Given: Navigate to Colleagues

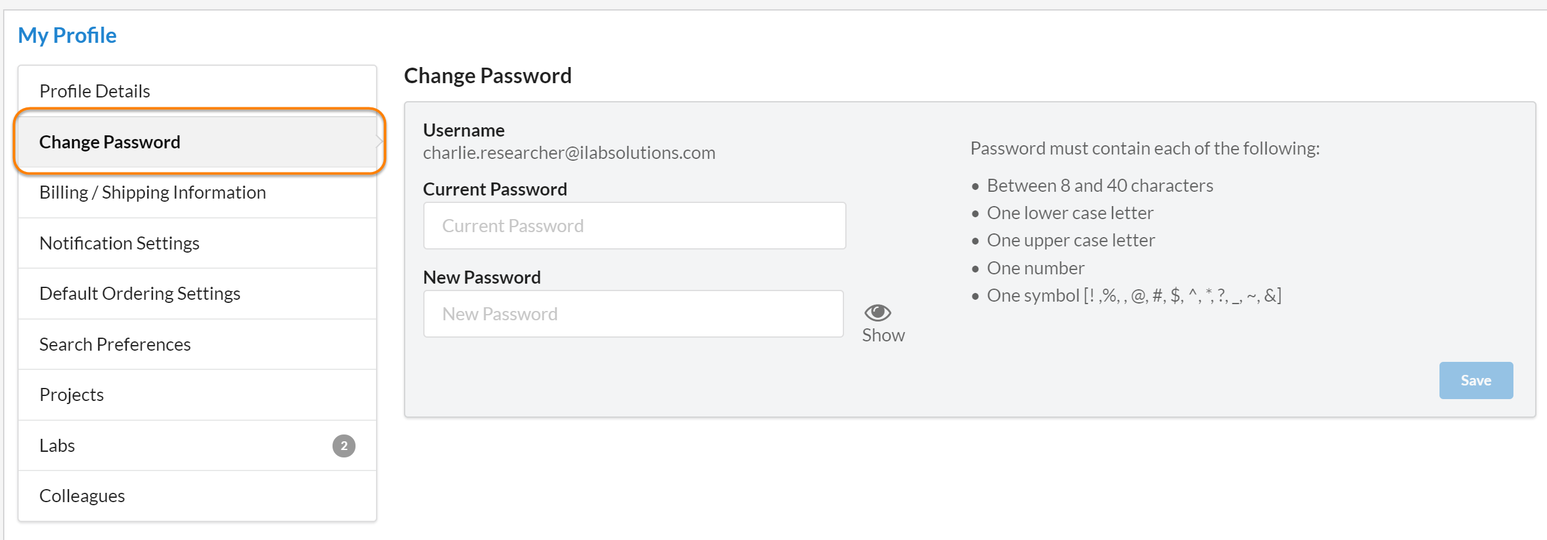Looking at the screenshot, I should [82, 496].
